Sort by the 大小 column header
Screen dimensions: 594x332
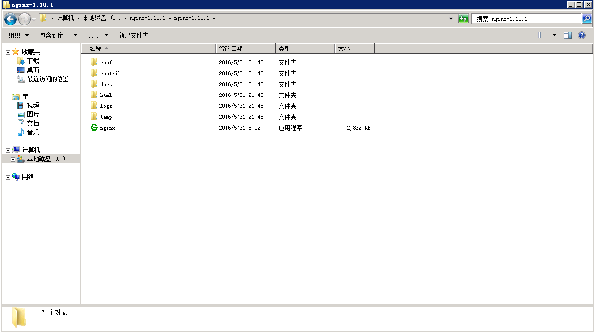(355, 48)
